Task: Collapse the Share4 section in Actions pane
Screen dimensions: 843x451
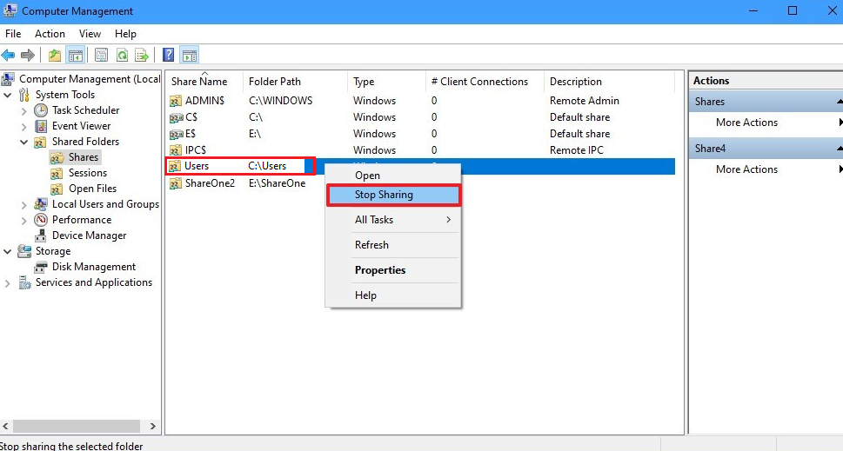Action: coord(839,149)
